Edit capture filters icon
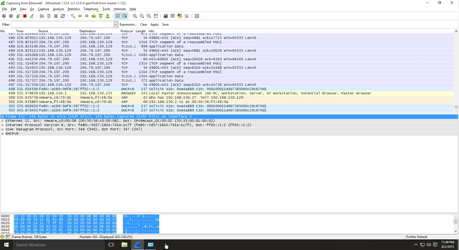The height and width of the screenshot is (250, 459). (x=166, y=16)
